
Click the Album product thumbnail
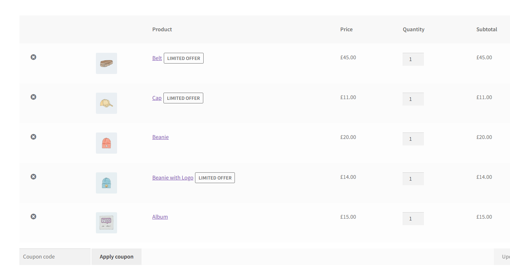point(106,223)
